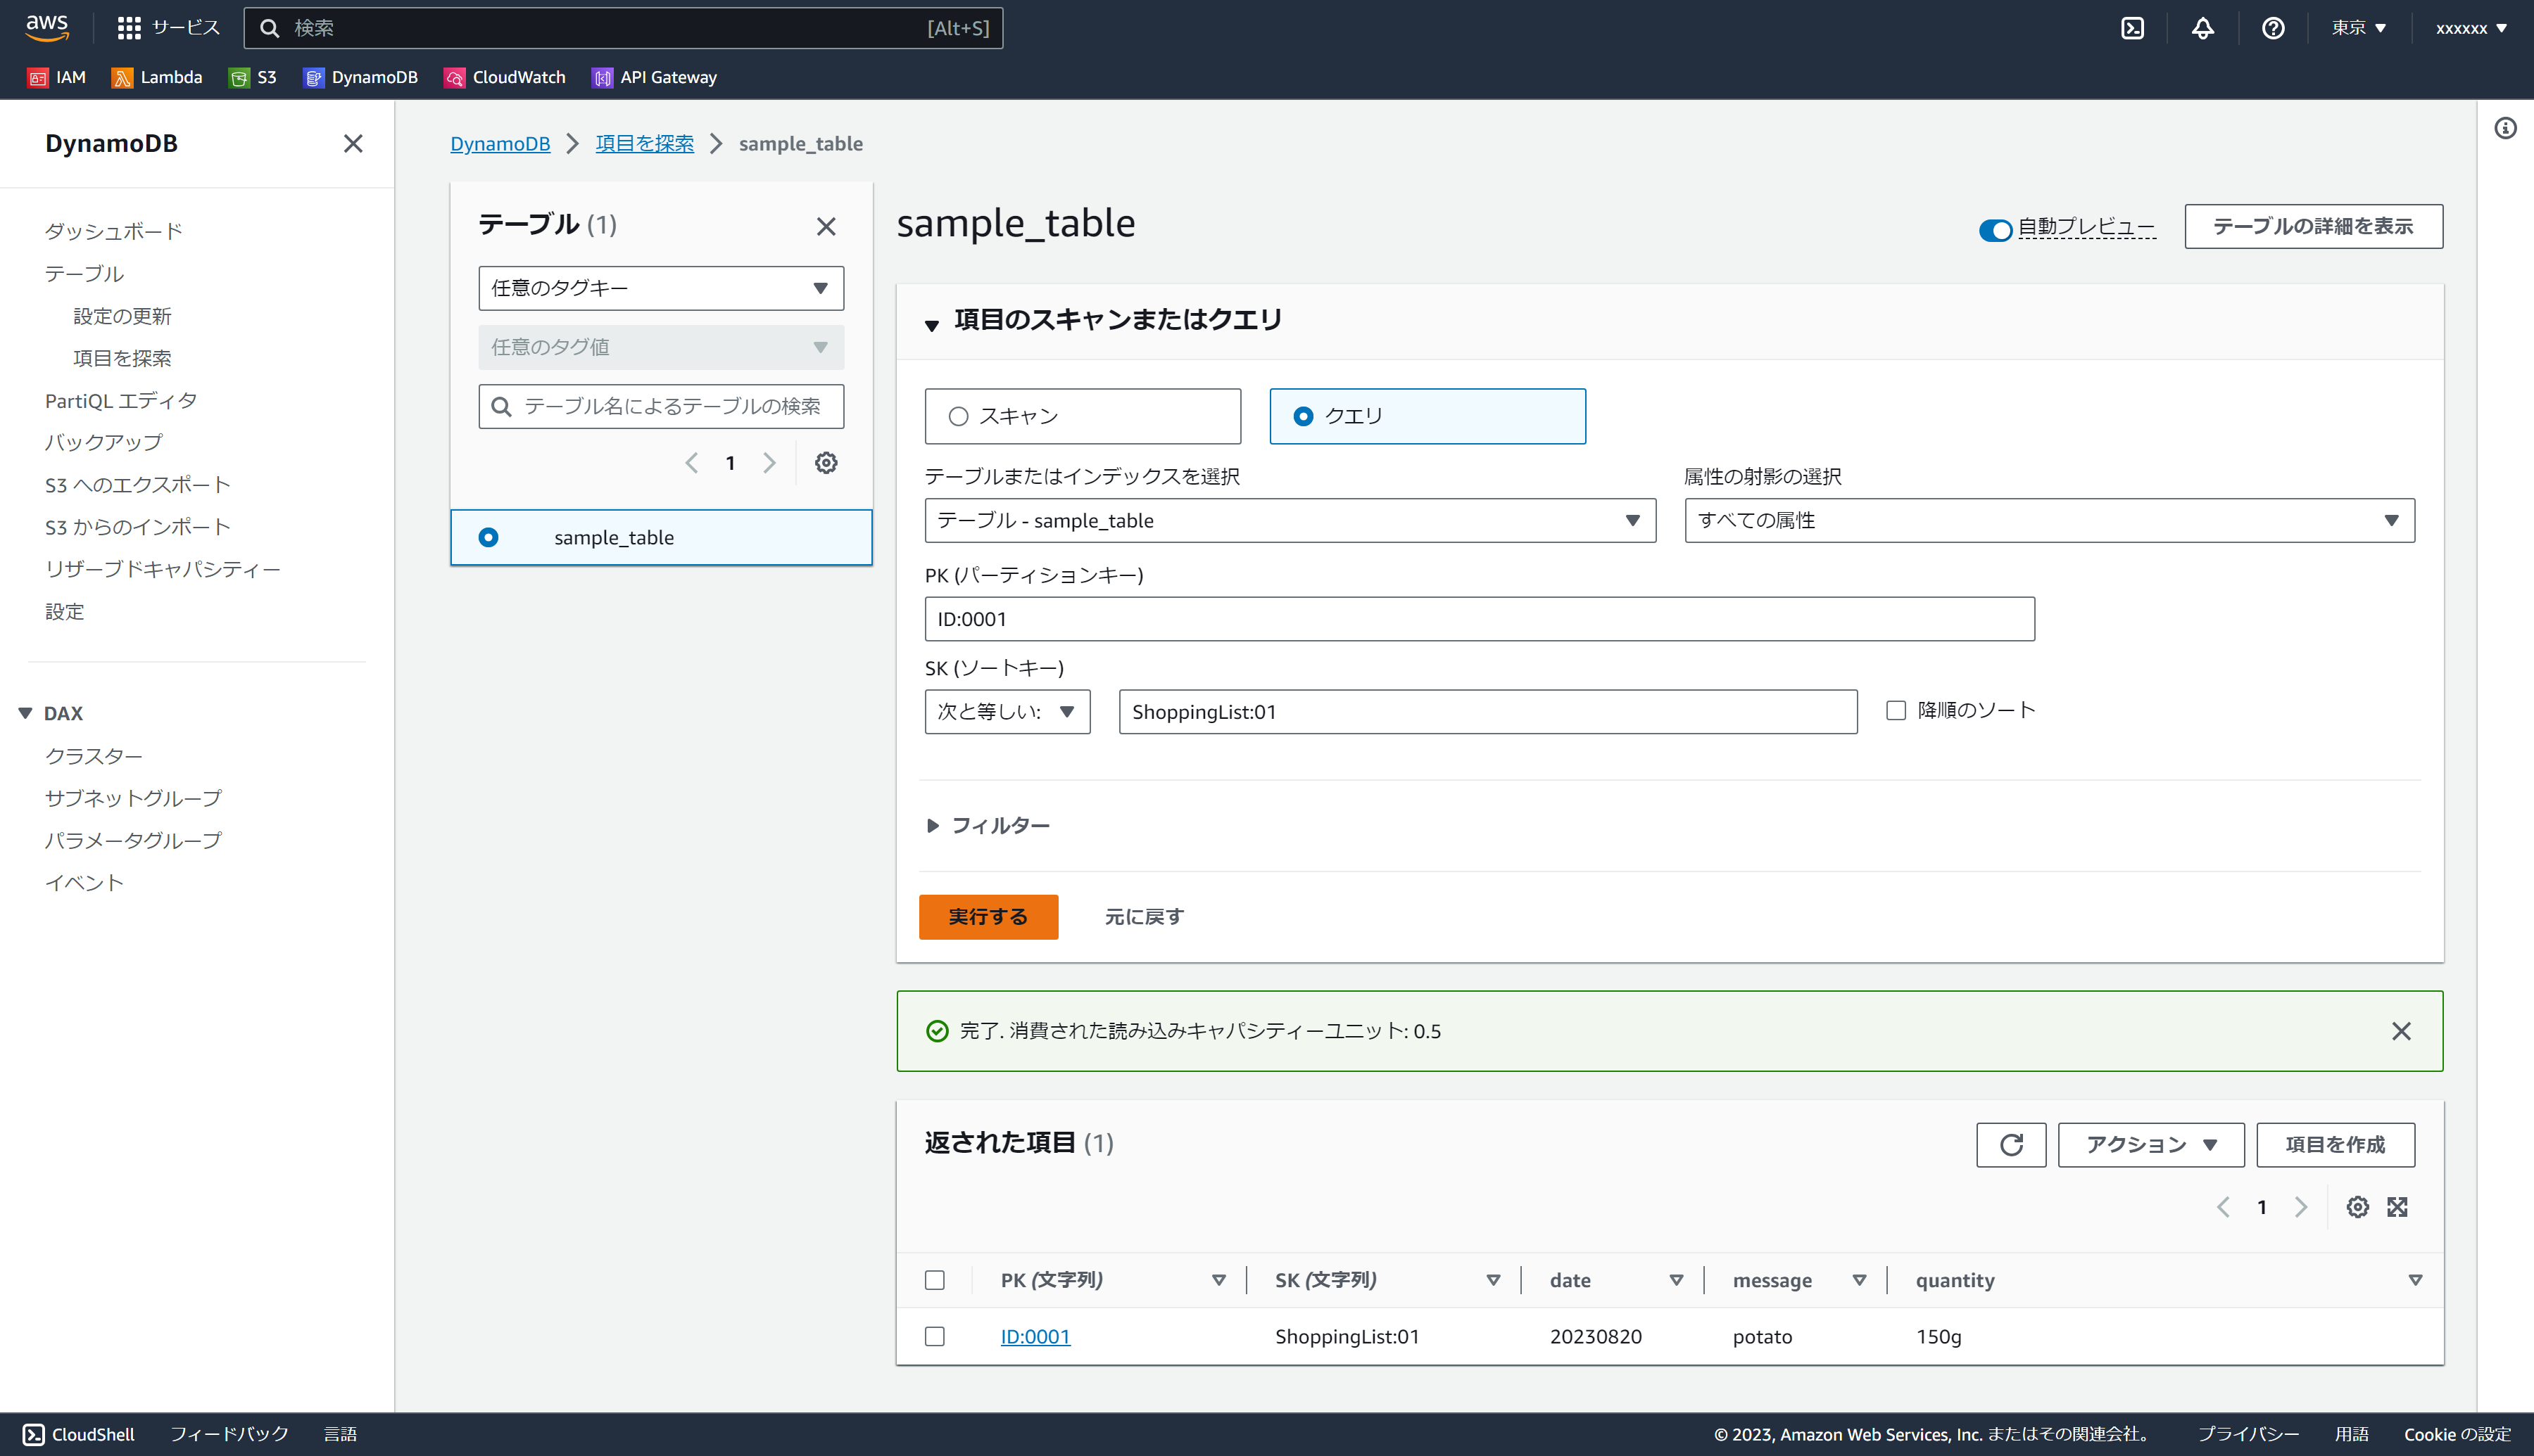Close the tables panel

(x=826, y=226)
